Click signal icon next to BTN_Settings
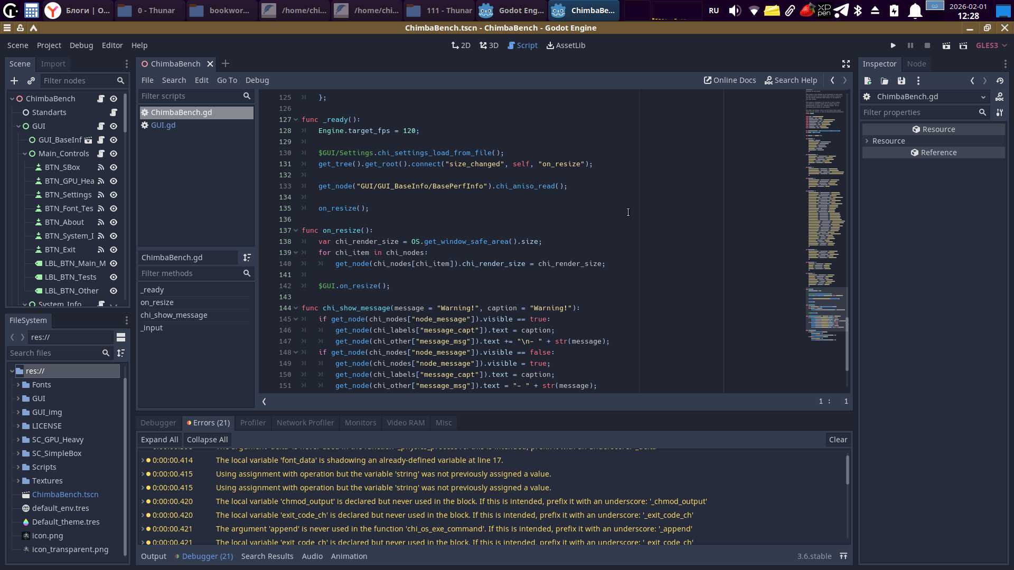The height and width of the screenshot is (570, 1014). point(100,195)
